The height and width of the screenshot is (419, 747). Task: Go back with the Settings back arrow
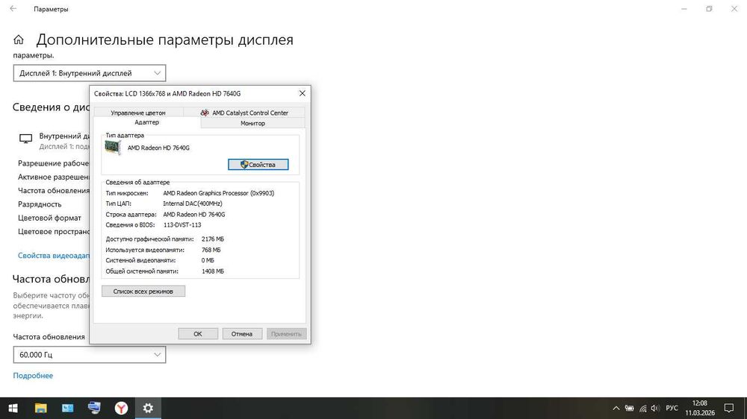13,8
